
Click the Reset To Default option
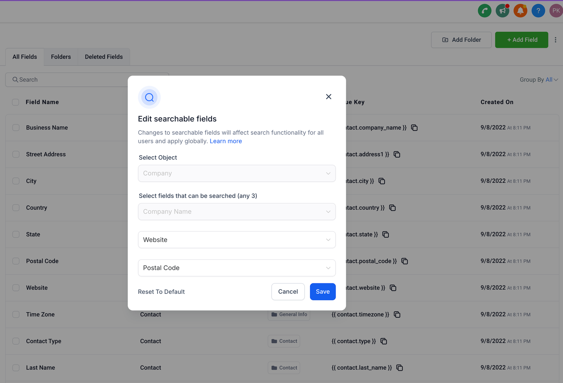(161, 292)
